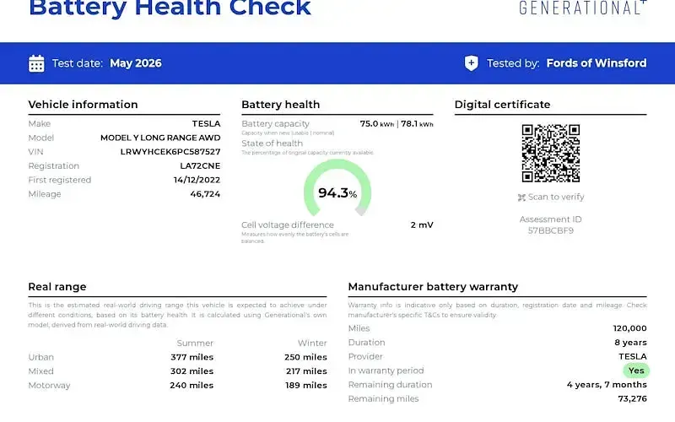The image size is (675, 422).
Task: Select the mileage value 46,724
Action: [x=205, y=194]
